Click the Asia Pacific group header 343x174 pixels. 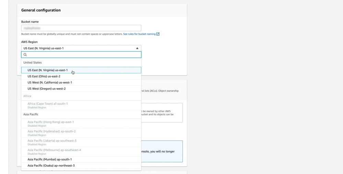pyautogui.click(x=31, y=114)
